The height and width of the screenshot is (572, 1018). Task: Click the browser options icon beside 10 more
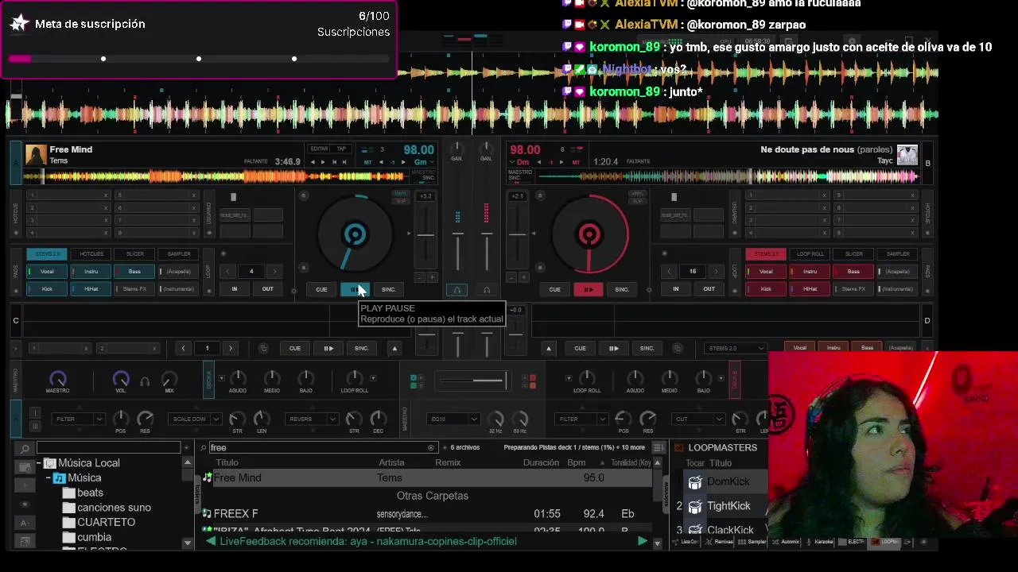tap(659, 448)
